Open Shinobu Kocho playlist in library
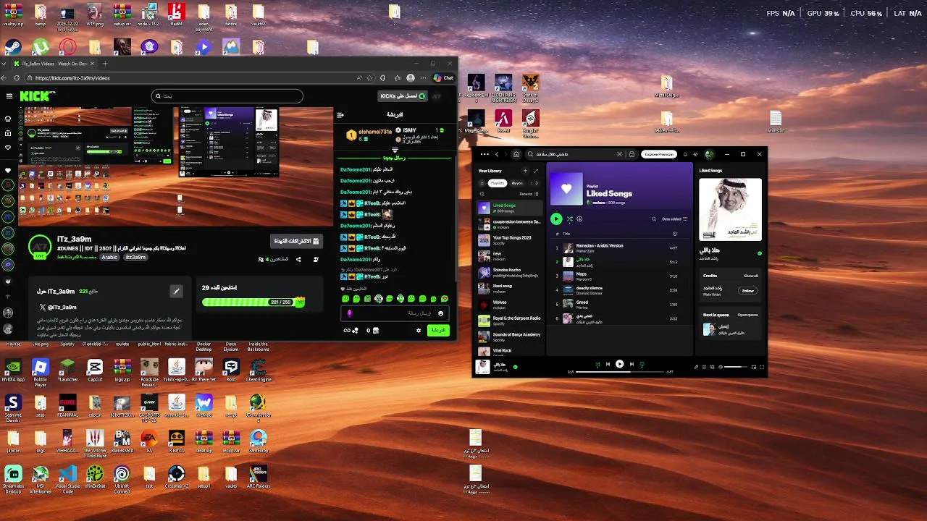The height and width of the screenshot is (521, 927). tap(509, 273)
